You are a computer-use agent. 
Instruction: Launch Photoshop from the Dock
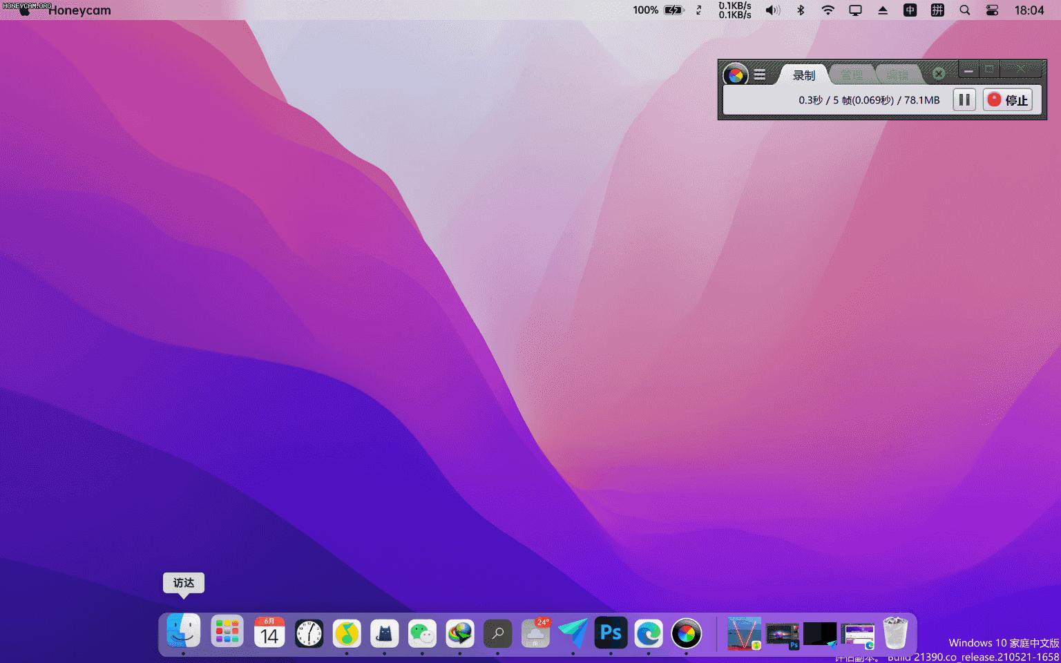[611, 633]
